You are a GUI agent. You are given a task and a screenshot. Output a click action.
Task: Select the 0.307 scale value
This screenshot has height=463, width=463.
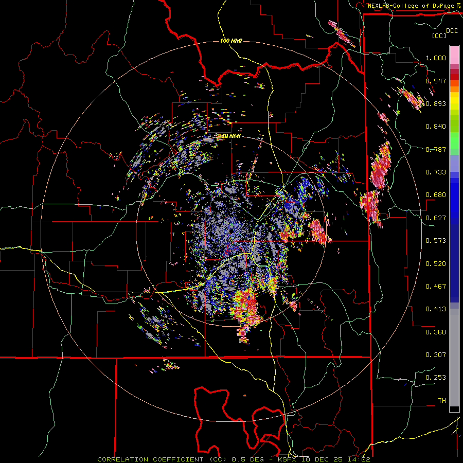pos(436,355)
